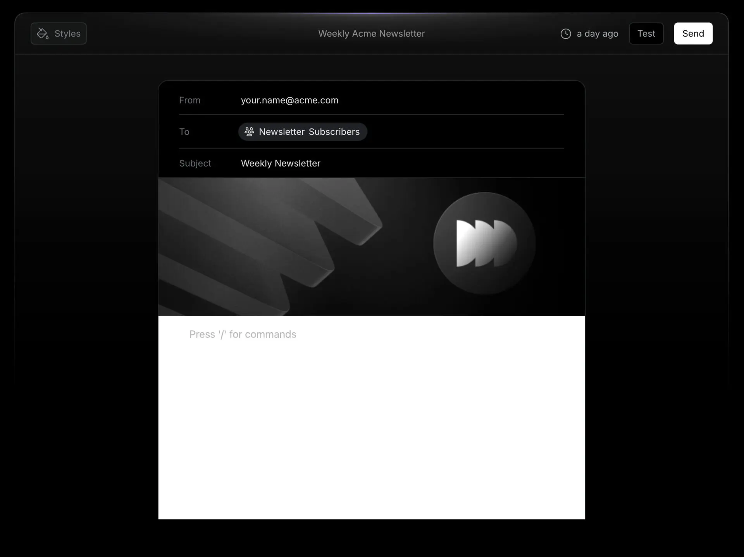Click the empty To field space right of chip
Image resolution: width=744 pixels, height=557 pixels.
tap(465, 132)
